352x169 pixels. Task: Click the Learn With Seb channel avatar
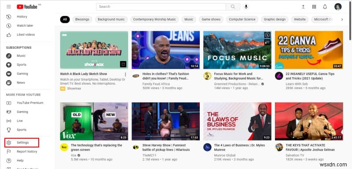[x=279, y=76]
